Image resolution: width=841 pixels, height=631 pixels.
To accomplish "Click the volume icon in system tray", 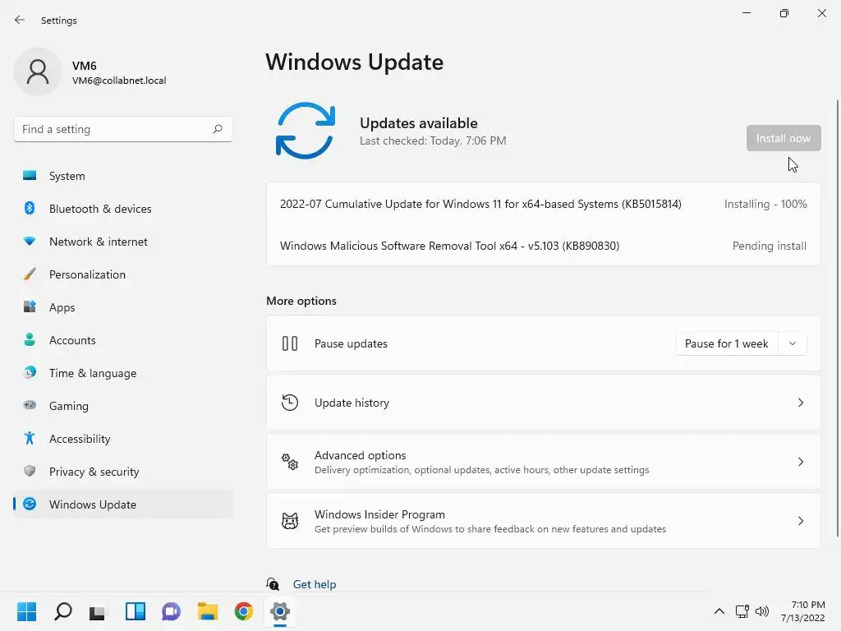I will 761,611.
